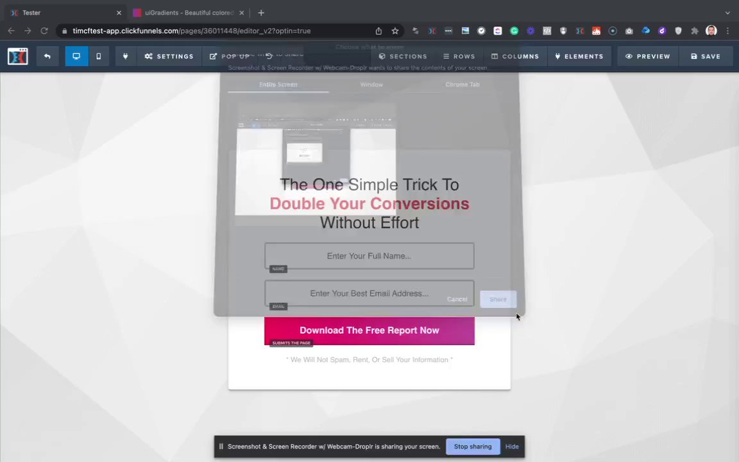Click the Share button

click(x=498, y=300)
